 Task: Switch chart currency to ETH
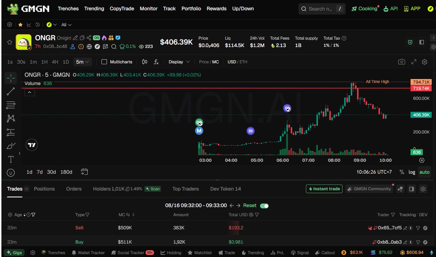point(243,62)
